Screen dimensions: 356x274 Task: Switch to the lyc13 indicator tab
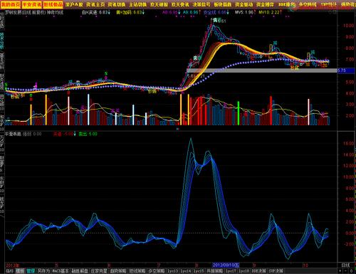[x=173, y=271]
